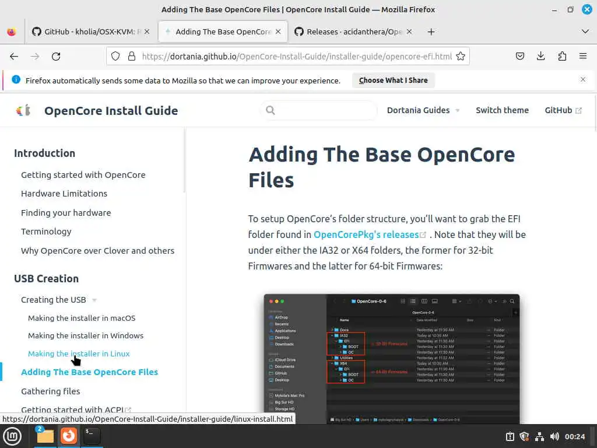Viewport: 597px width, 448px height.
Task: Open Getting started with ACPI link
Action: point(76,410)
